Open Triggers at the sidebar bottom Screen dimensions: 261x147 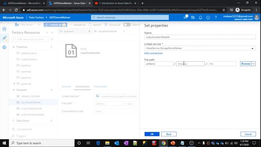click(21, 136)
